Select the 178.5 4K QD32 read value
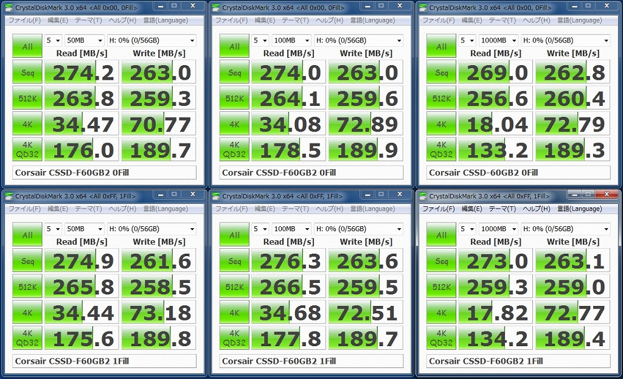623x379 pixels. click(288, 150)
